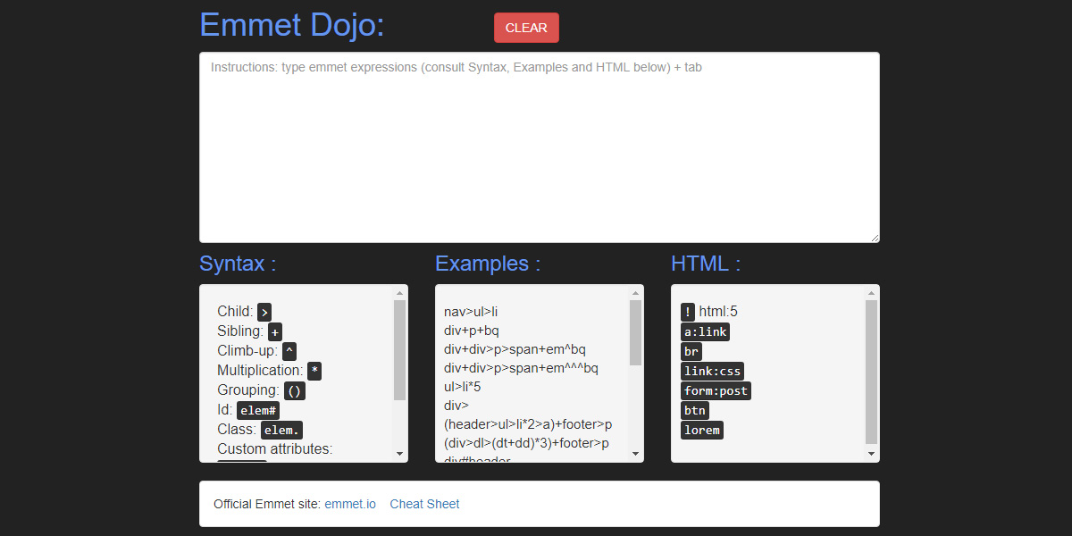Screen dimensions: 1072x536
Task: Click the "Examples :" heading
Action: [x=488, y=264]
